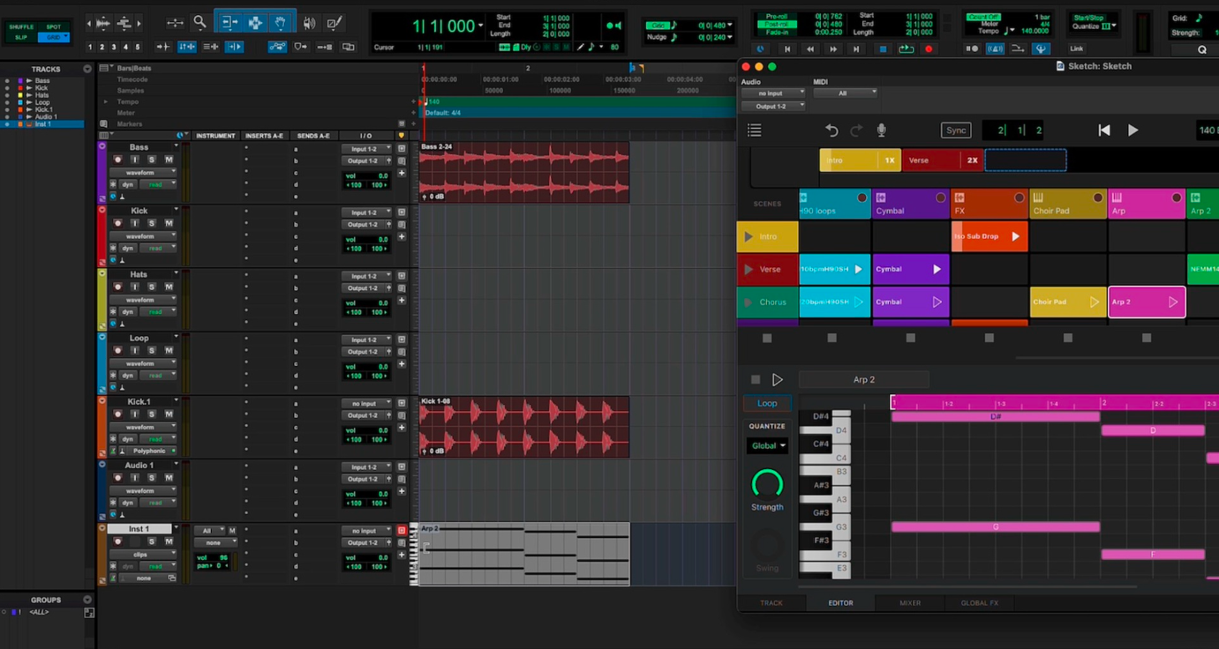Arm record circle on Cymbal track header
This screenshot has width=1219, height=649.
pos(940,198)
